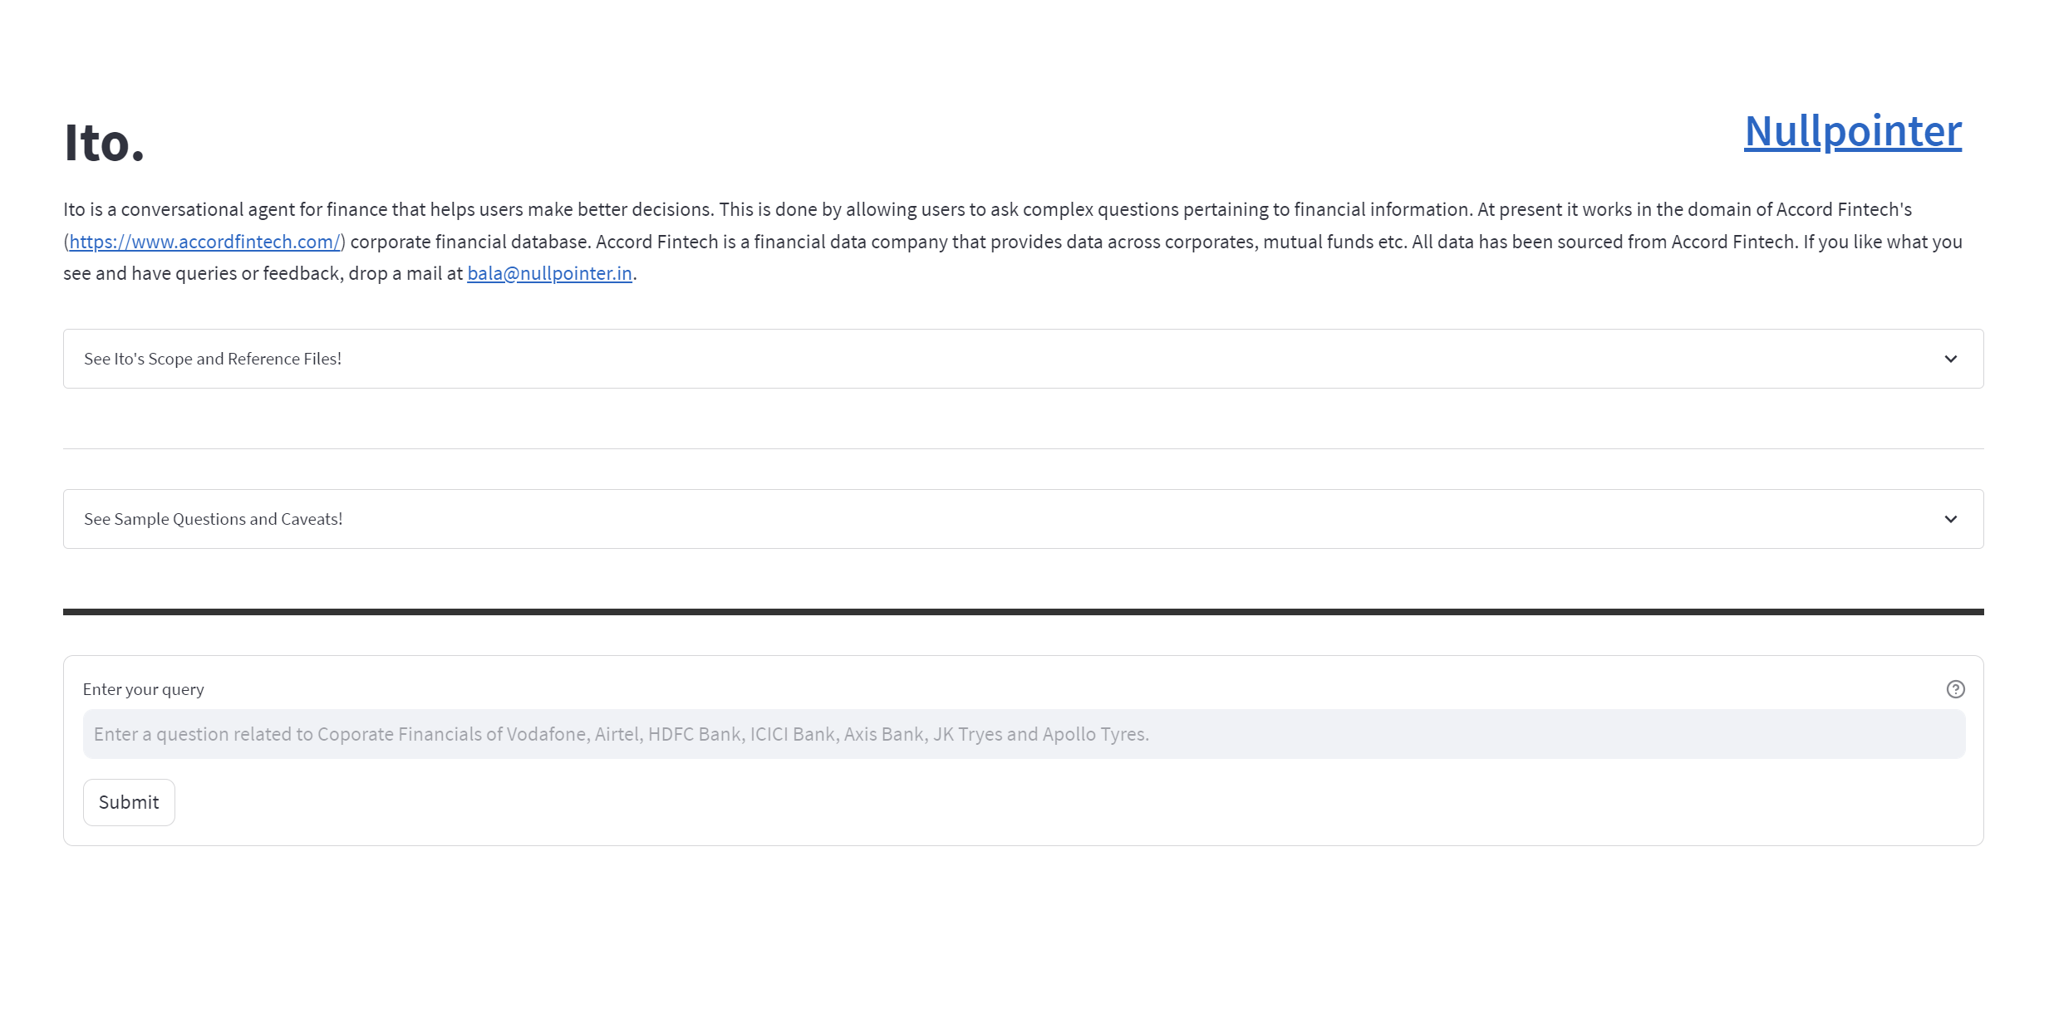Screen dimensions: 2049x1018
Task: Open the Nullpointer link
Action: tap(1852, 131)
